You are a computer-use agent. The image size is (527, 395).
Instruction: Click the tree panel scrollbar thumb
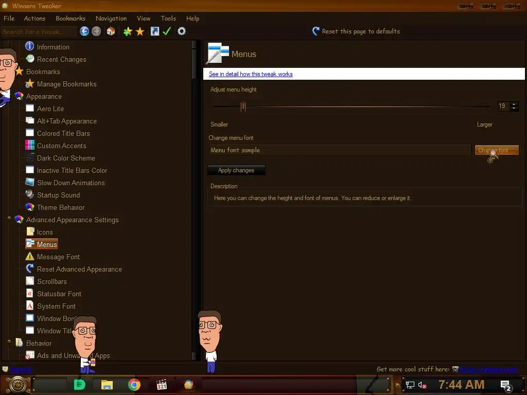tap(194, 63)
